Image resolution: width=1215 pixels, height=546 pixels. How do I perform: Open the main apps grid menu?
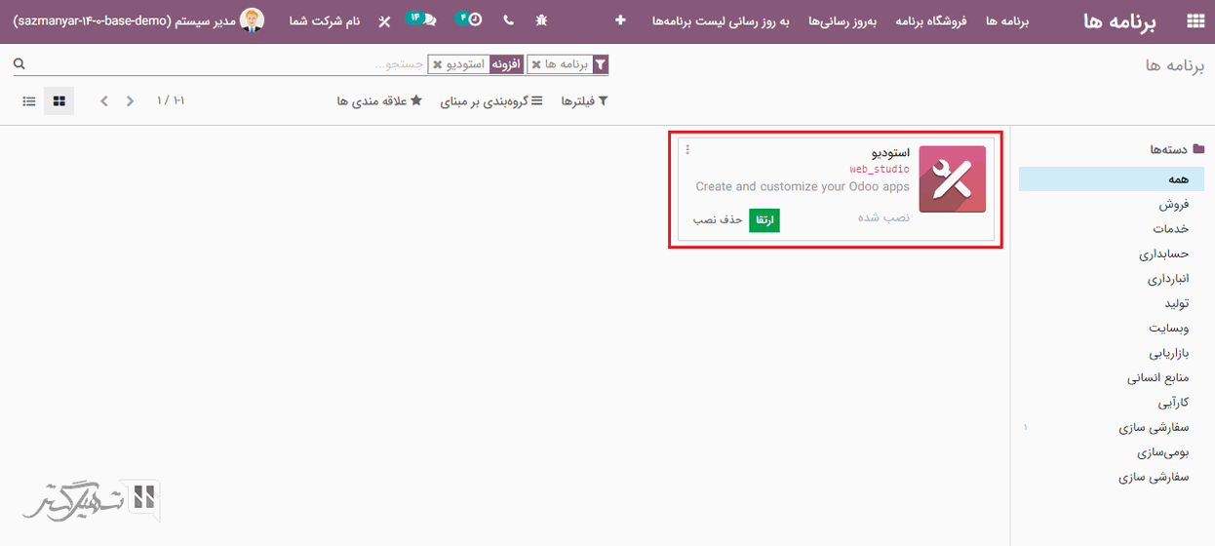coord(1195,21)
